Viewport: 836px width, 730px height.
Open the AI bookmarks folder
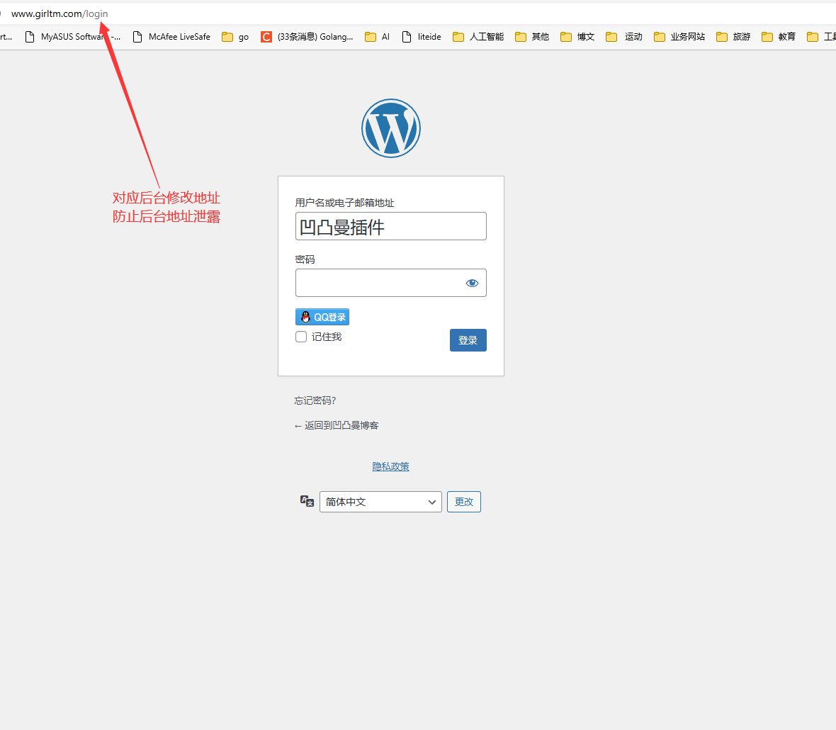378,37
